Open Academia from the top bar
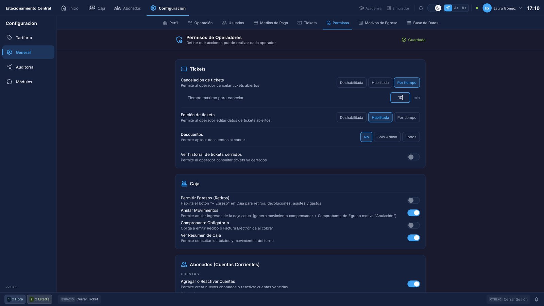This screenshot has width=544, height=306. (370, 8)
